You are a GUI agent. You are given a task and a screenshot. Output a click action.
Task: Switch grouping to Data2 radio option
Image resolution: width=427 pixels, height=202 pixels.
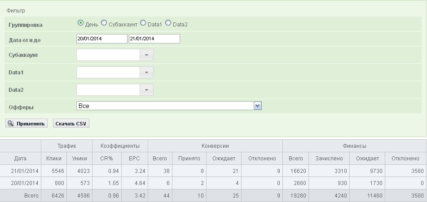point(168,23)
